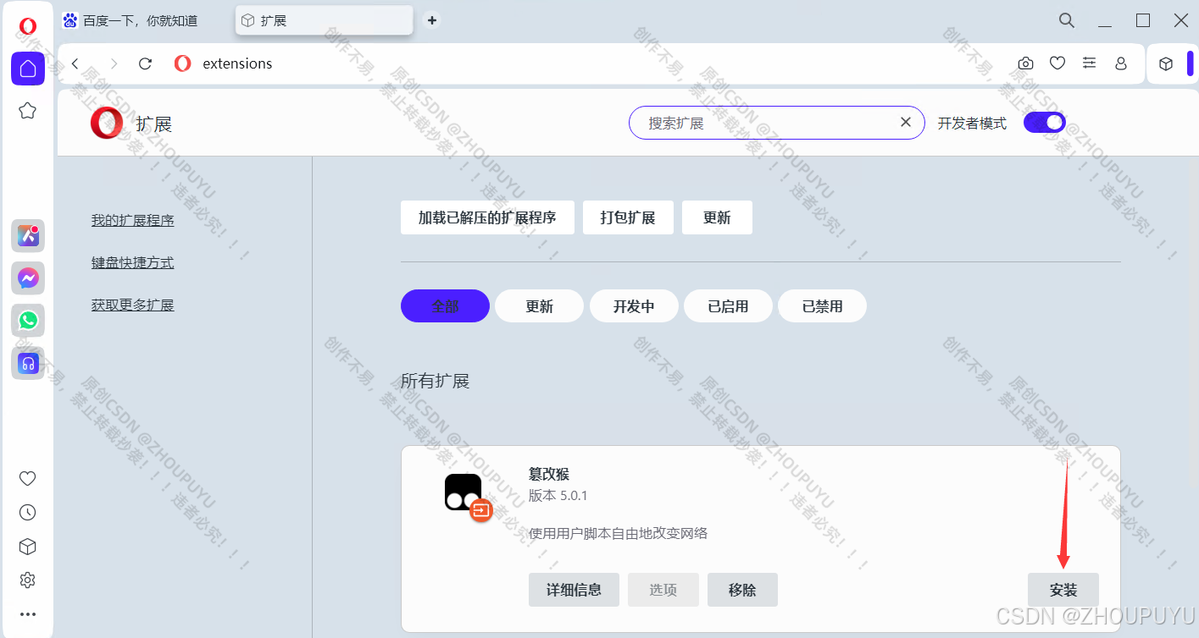Click the disabled 选项 button
Screen dimensions: 1199x638
663,590
